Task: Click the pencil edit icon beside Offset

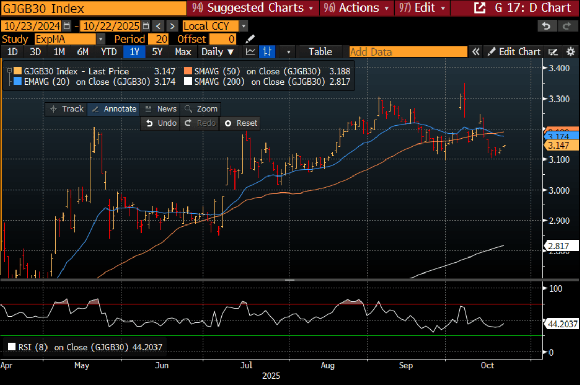Action: tap(250, 39)
